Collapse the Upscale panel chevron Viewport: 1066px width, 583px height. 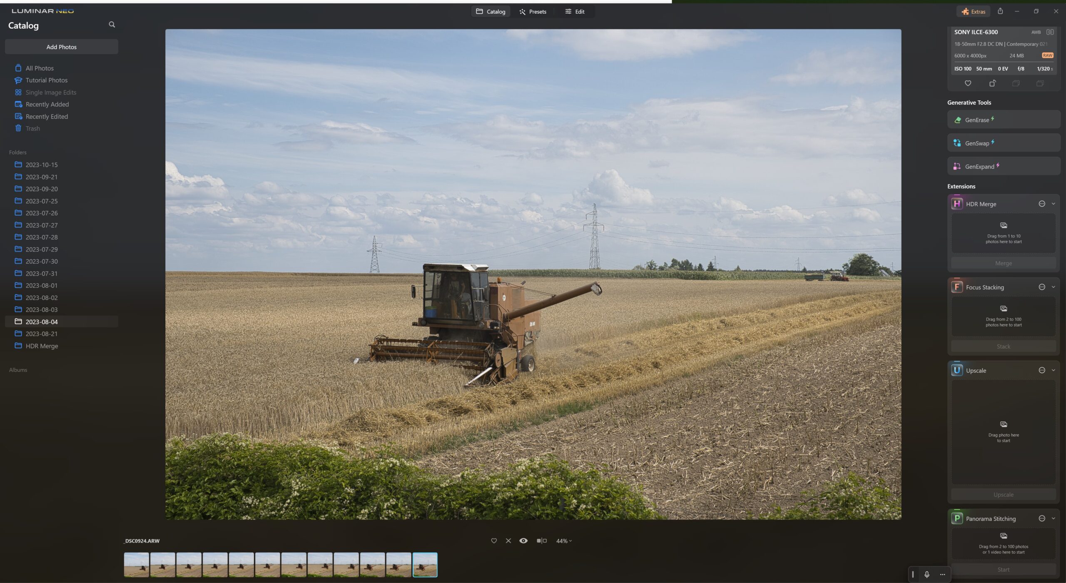(1053, 370)
